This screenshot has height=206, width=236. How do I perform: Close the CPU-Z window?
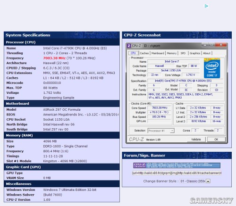220,45
